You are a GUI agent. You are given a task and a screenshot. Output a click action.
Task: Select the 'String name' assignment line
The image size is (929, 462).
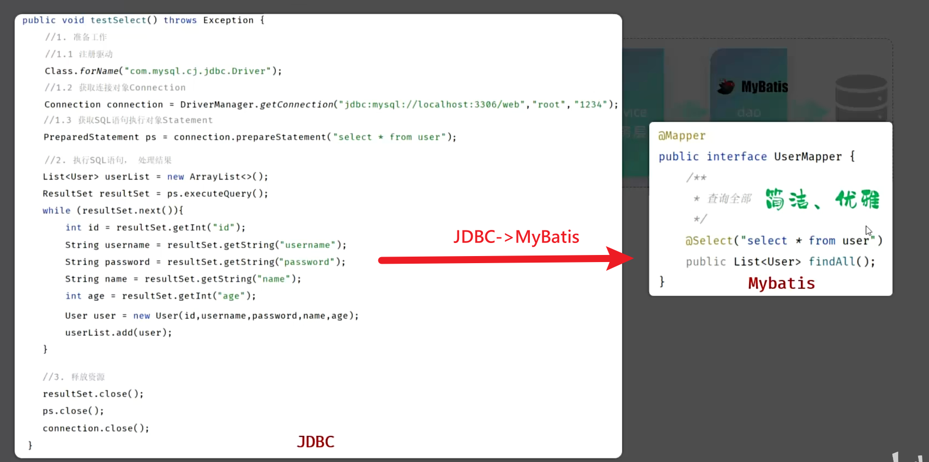click(x=183, y=279)
